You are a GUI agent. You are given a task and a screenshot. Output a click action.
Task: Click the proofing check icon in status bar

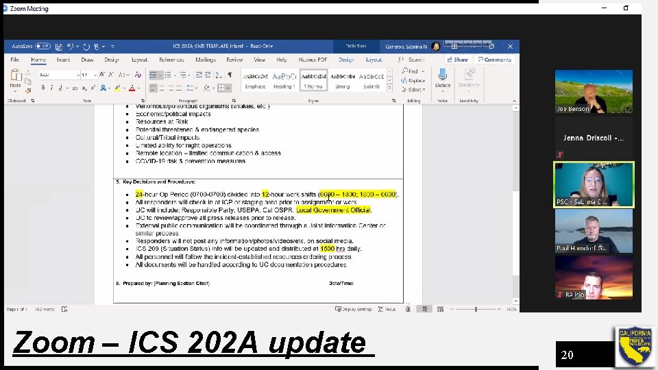64,309
